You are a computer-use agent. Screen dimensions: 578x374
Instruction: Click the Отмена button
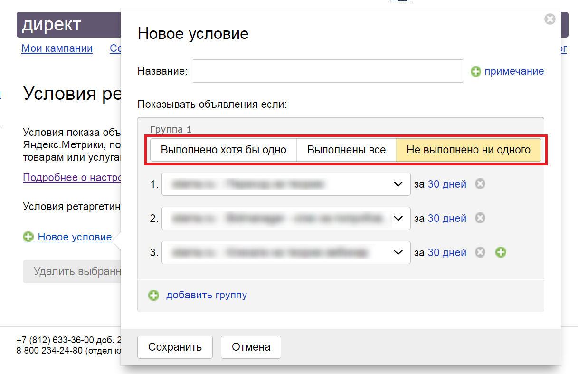coord(251,347)
